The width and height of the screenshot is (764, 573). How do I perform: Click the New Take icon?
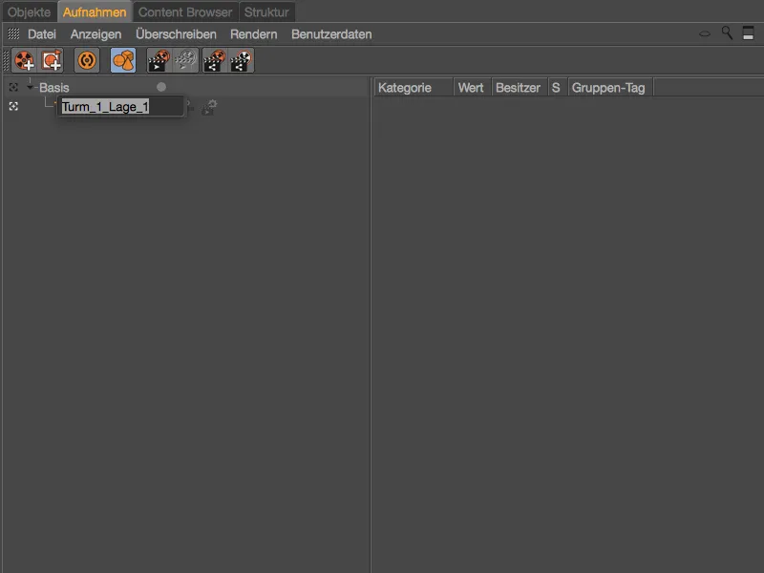coord(24,60)
